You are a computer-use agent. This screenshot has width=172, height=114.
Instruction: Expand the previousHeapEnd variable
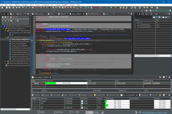(x=135, y=27)
